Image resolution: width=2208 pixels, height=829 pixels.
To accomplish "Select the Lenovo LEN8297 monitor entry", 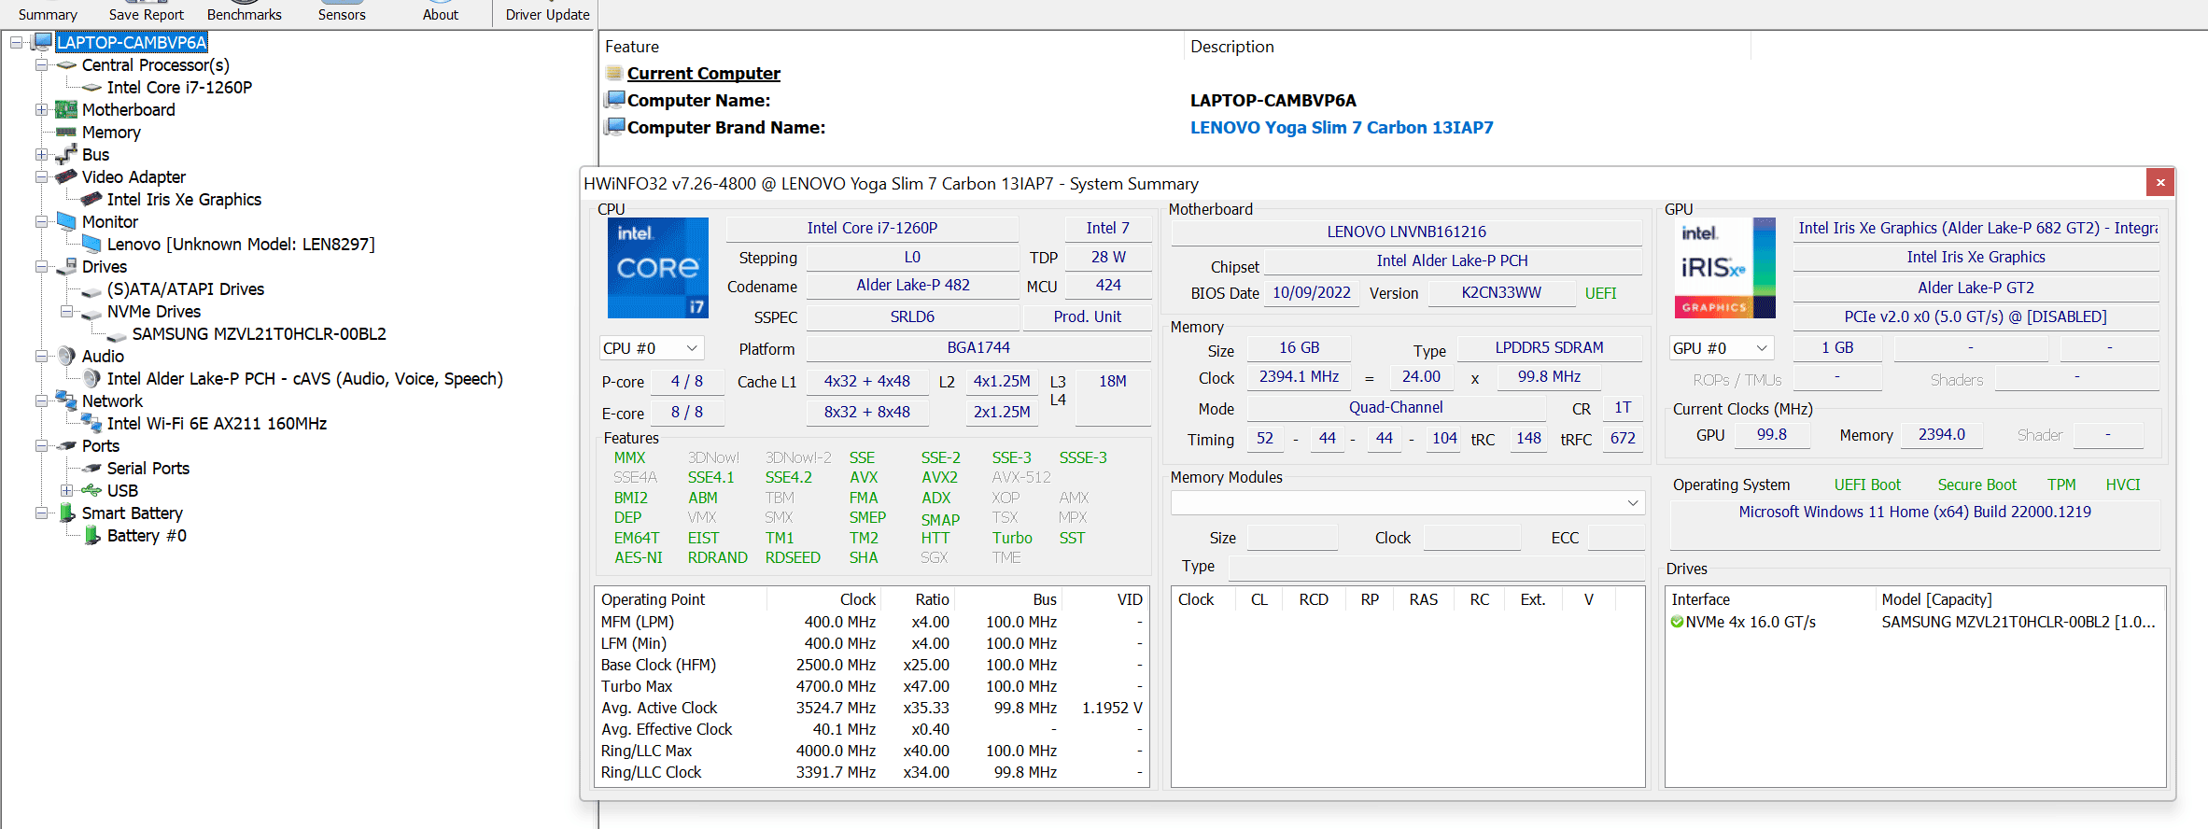I will pyautogui.click(x=241, y=245).
